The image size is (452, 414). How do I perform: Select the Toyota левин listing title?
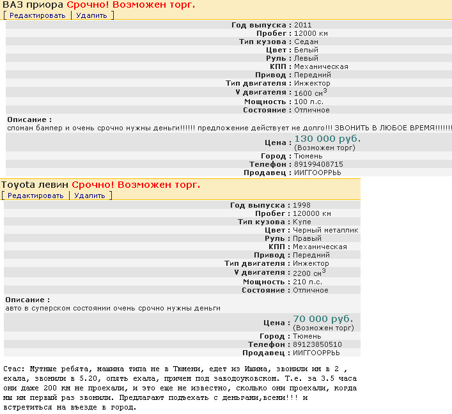click(35, 185)
